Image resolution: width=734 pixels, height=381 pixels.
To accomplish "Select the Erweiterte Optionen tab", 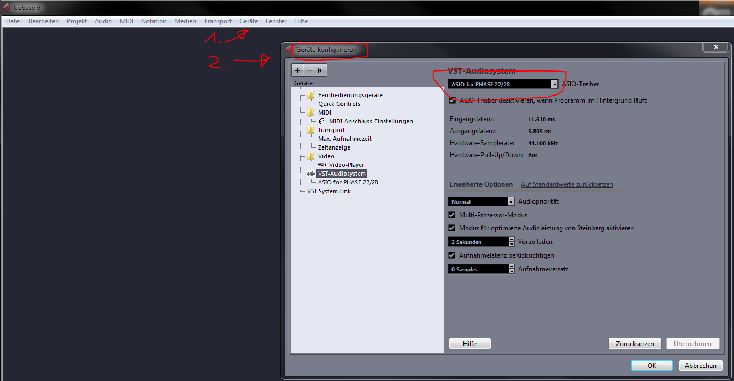I will click(x=481, y=184).
